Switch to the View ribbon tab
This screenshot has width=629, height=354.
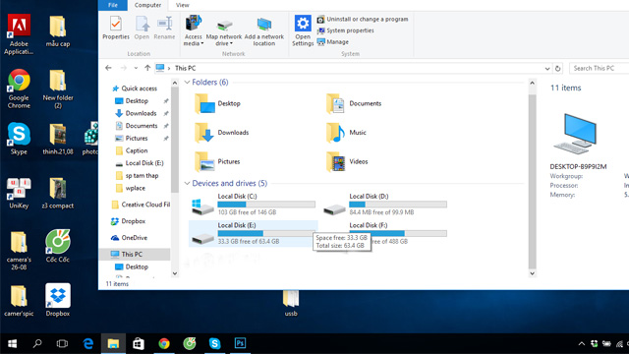[x=182, y=5]
